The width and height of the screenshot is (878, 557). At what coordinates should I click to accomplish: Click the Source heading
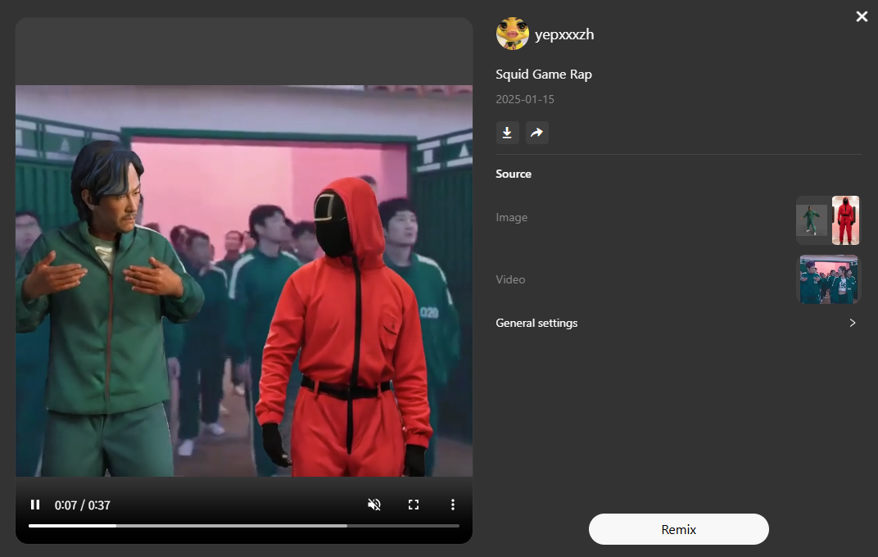[x=514, y=174]
